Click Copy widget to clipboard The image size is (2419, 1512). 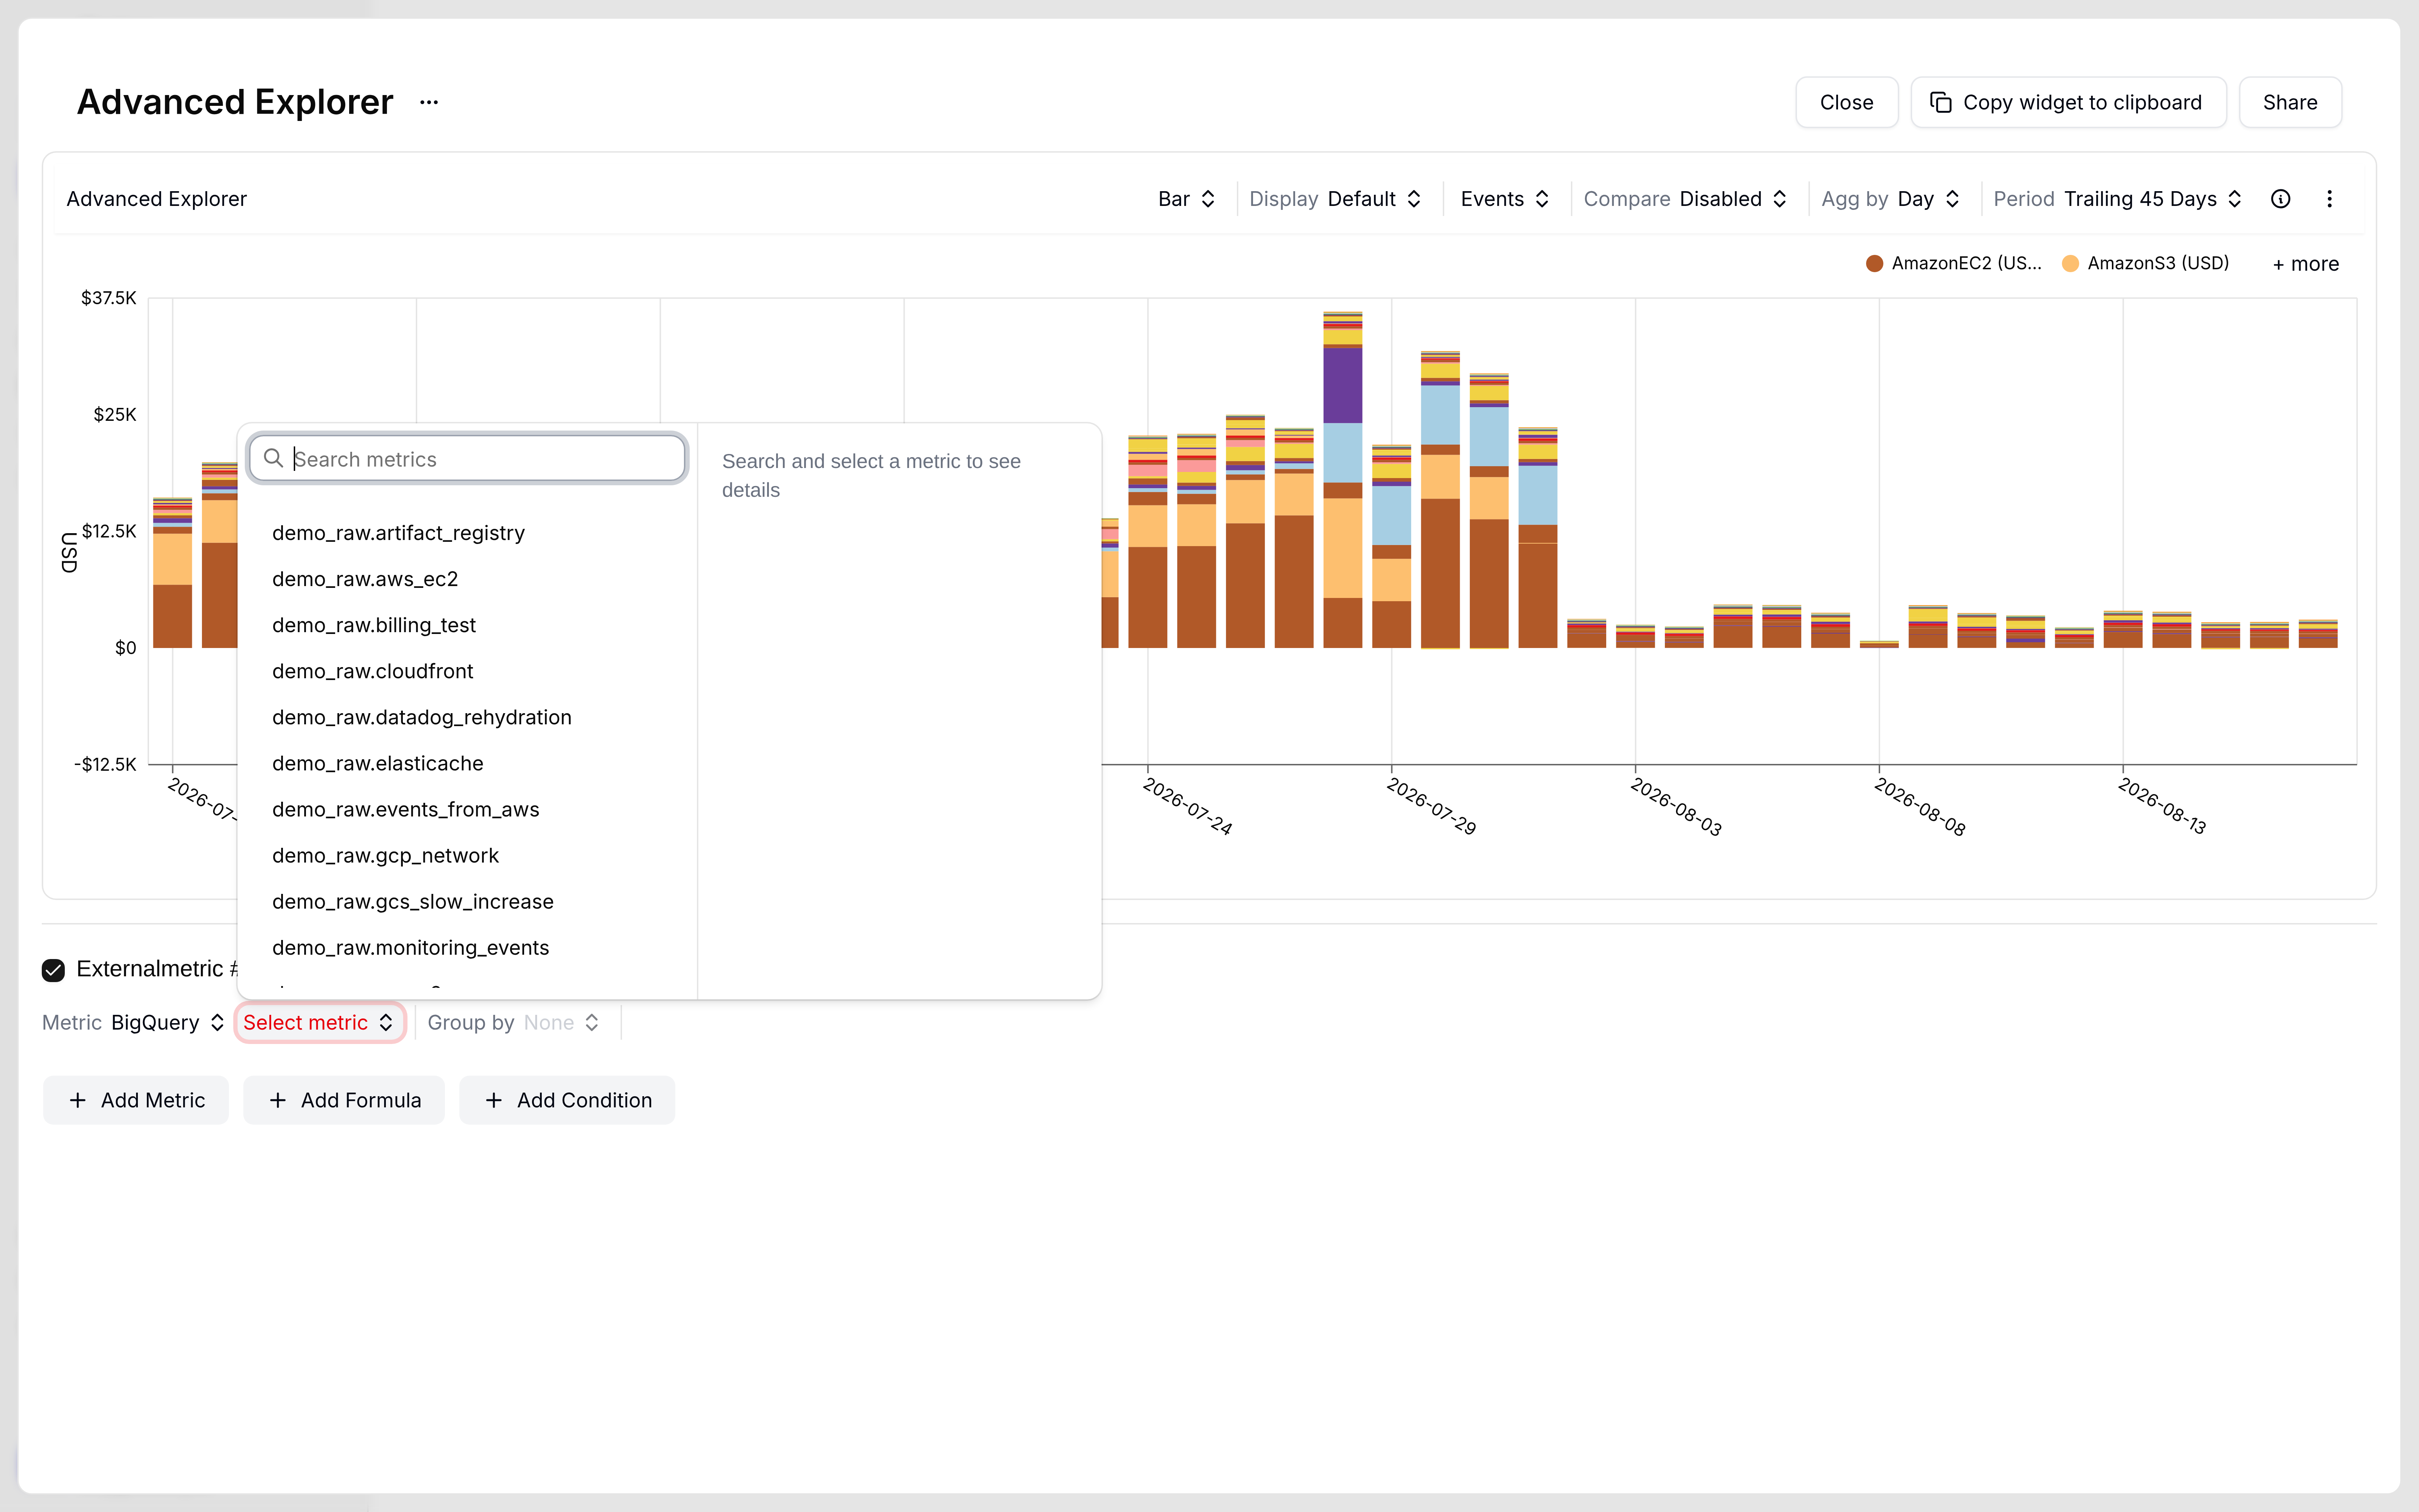point(2067,102)
